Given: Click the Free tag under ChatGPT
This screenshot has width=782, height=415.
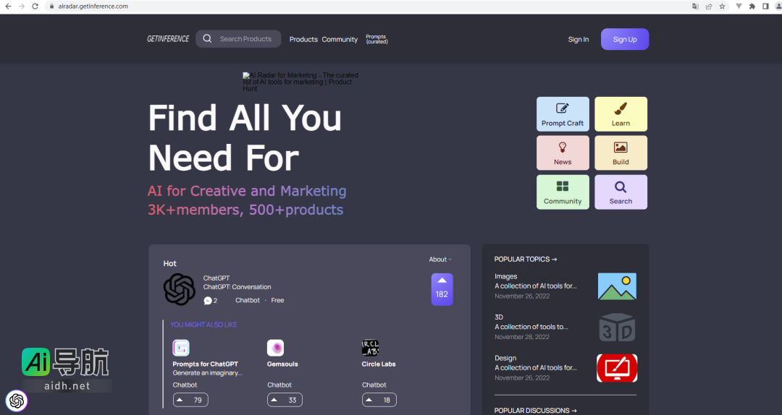Looking at the screenshot, I should (x=277, y=300).
